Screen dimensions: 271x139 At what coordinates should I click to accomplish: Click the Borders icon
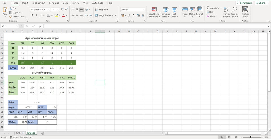49,15
